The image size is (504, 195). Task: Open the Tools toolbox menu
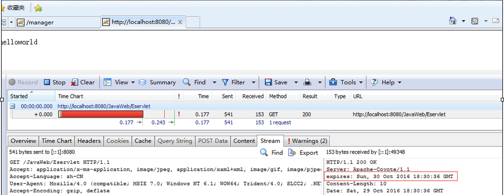346,82
